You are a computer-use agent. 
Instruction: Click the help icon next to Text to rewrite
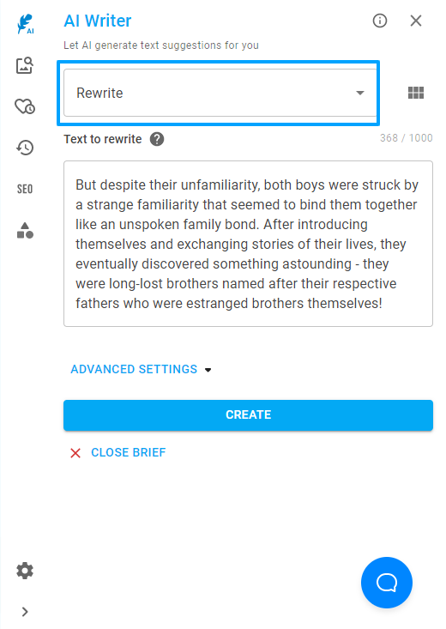pos(157,139)
